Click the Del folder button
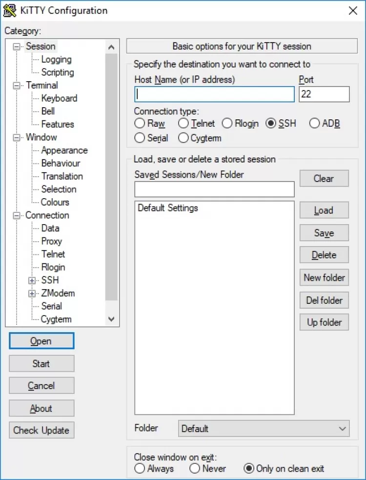Image resolution: width=366 pixels, height=480 pixels. click(324, 300)
